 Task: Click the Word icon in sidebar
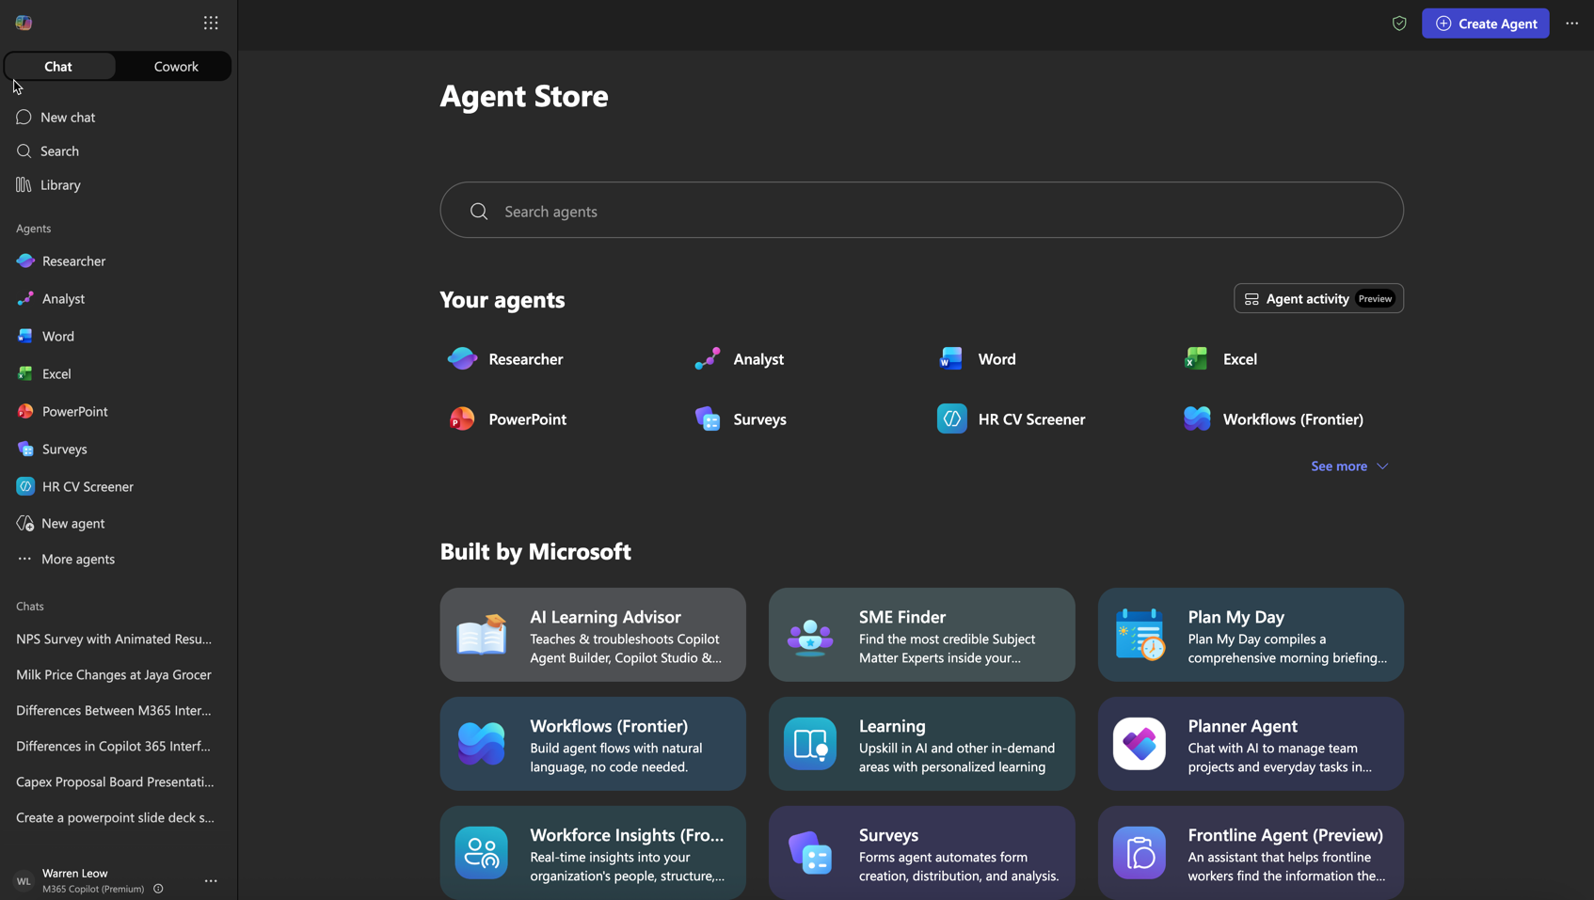25,336
